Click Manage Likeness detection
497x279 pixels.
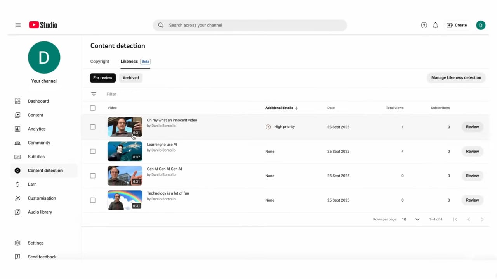tap(456, 77)
